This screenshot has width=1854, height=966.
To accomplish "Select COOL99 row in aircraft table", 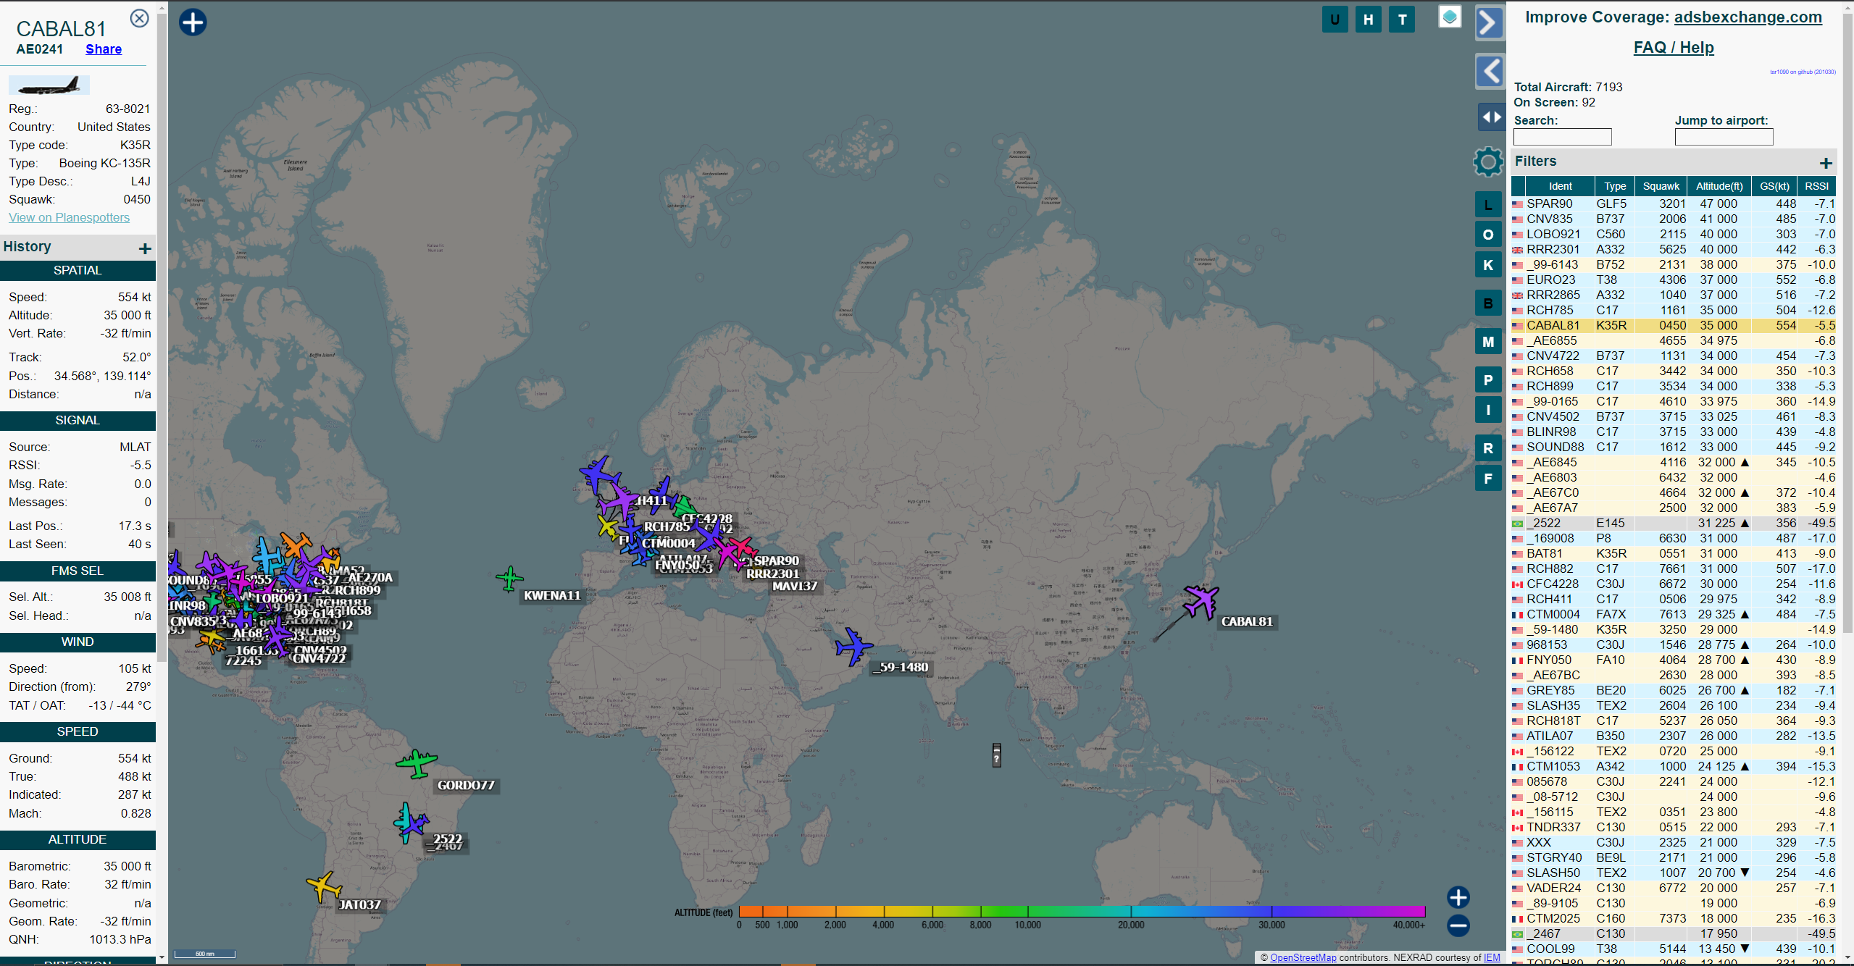I will tap(1673, 949).
